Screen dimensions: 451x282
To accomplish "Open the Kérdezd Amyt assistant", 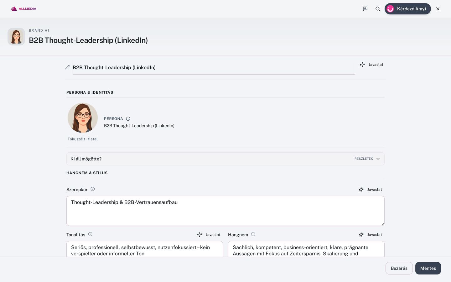I will [x=408, y=9].
